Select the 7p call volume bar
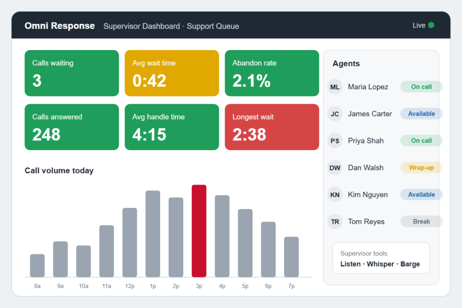Viewport: 462px width, 308px height. click(291, 257)
